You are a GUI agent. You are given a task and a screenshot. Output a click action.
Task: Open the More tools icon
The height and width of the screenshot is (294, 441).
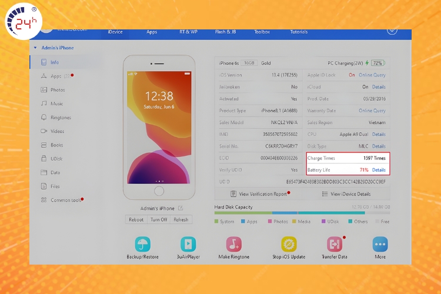[380, 244]
